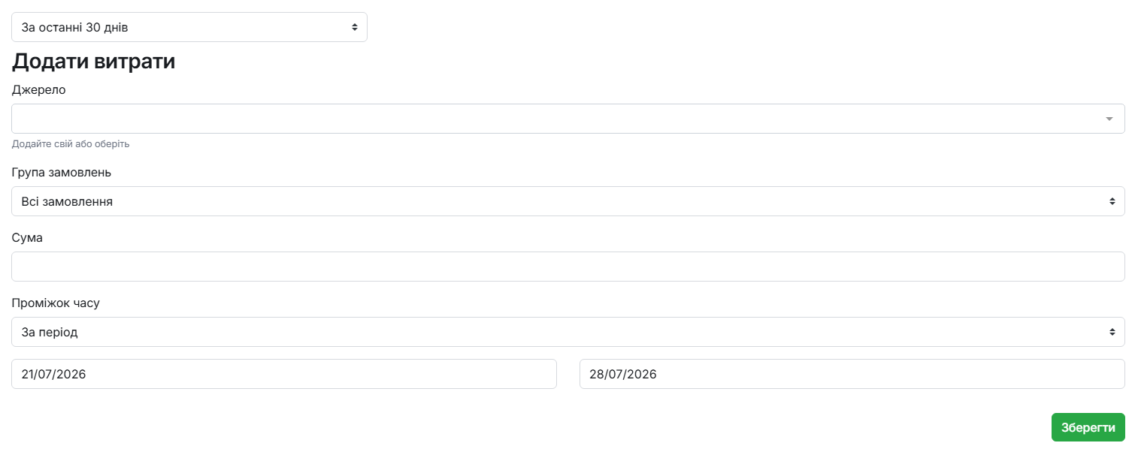
Task: Click the arrows icon on the Група замовлень select
Action: pyautogui.click(x=1112, y=201)
